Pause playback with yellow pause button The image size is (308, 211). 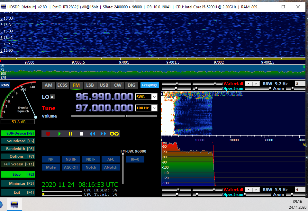pos(70,134)
